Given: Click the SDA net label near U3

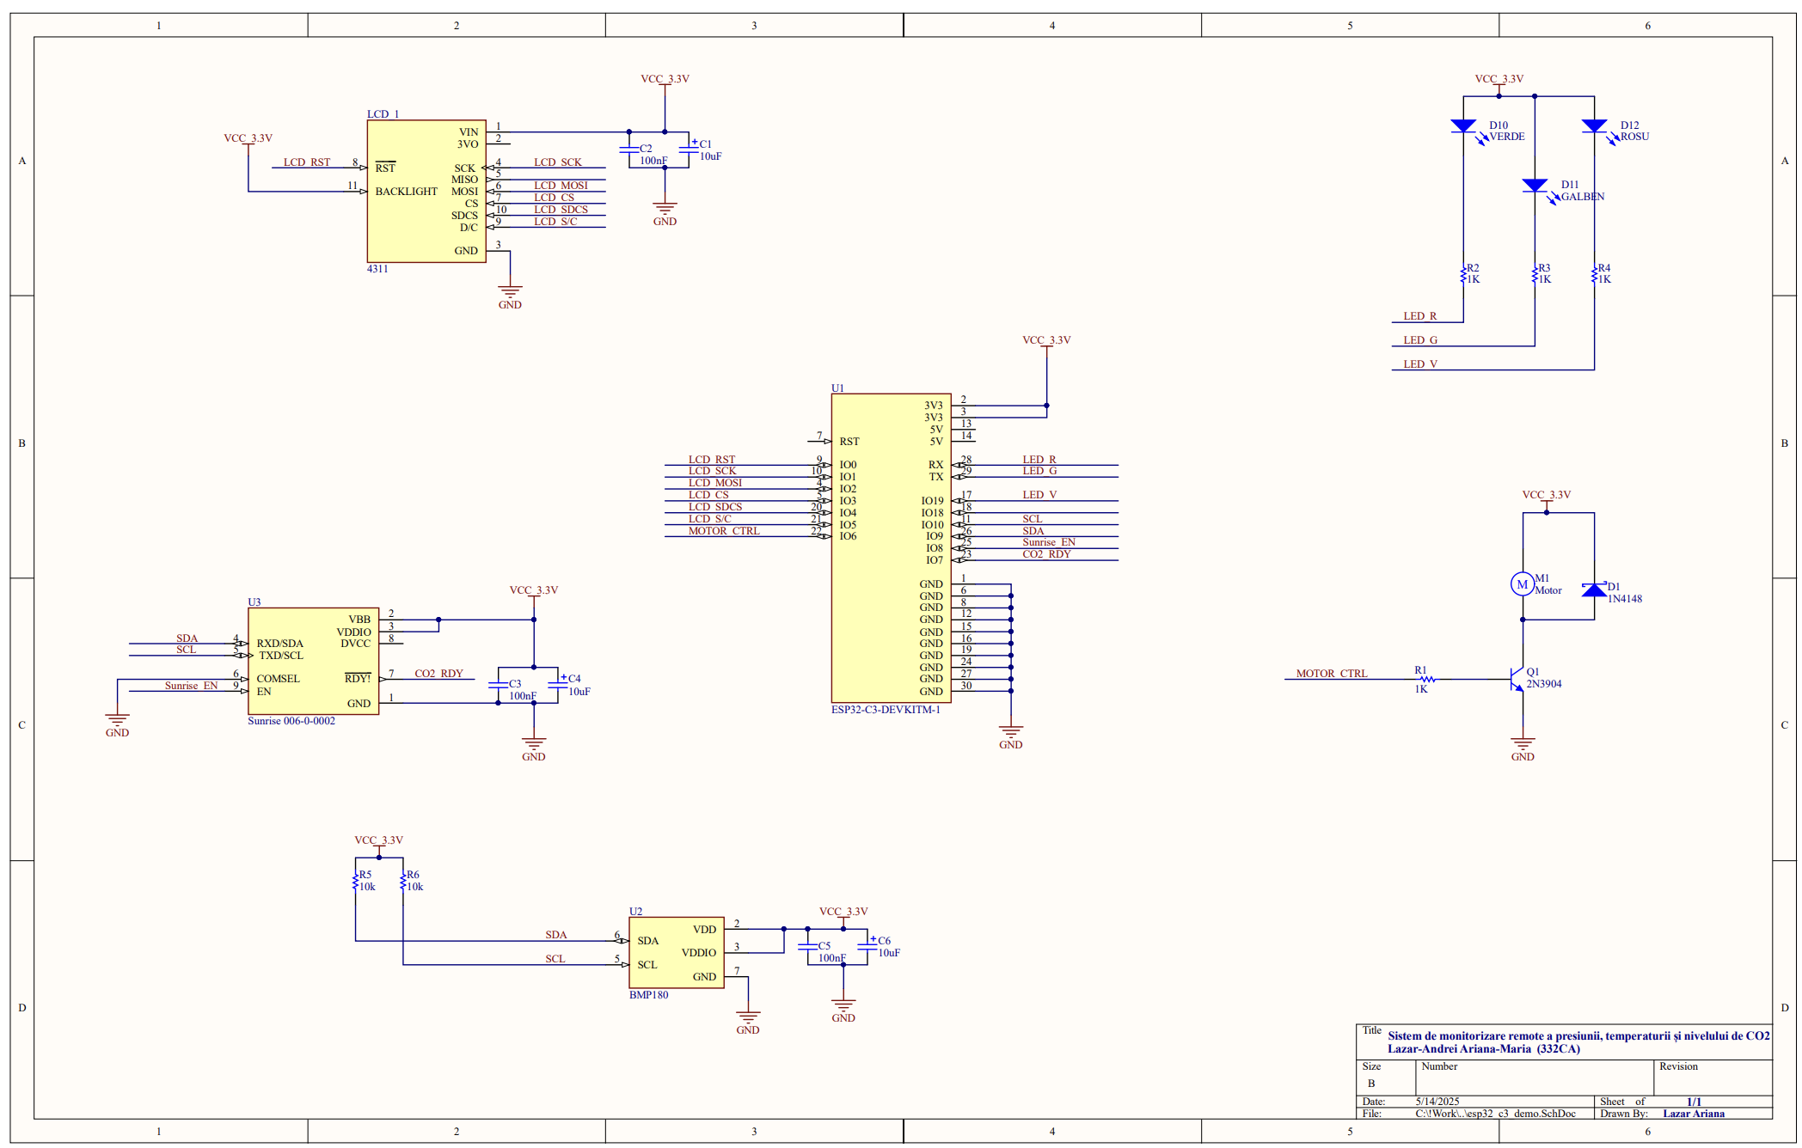Looking at the screenshot, I should (x=186, y=638).
